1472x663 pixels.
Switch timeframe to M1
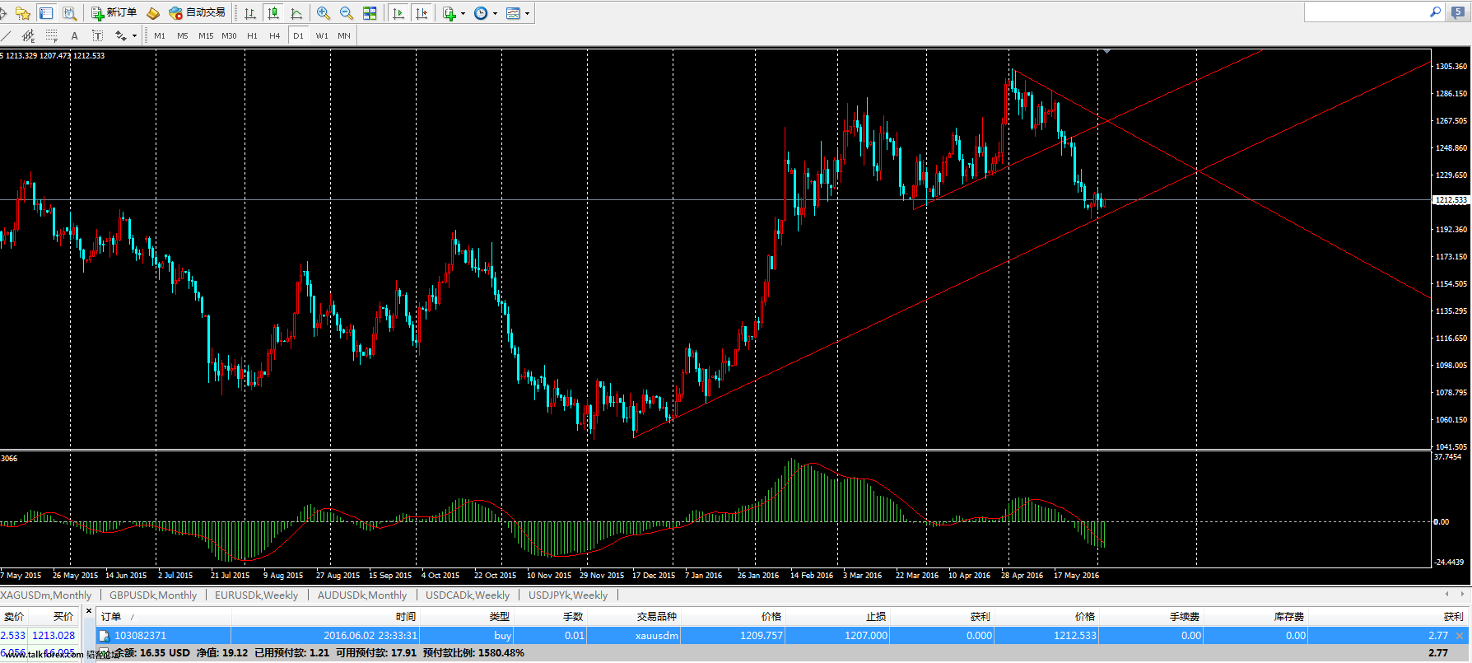coord(160,35)
